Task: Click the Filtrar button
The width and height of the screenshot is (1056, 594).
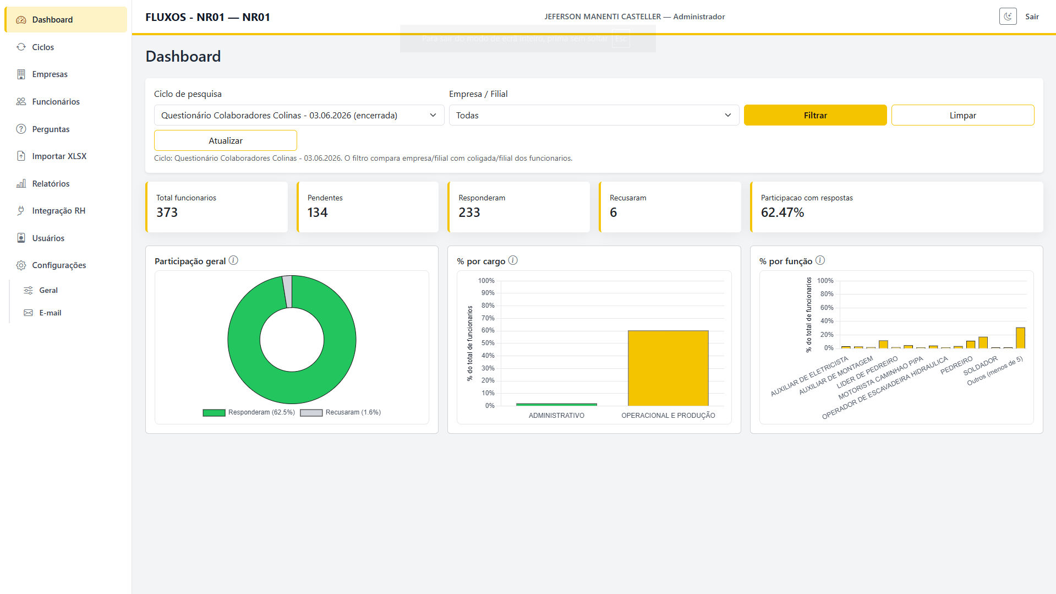Action: [x=815, y=115]
